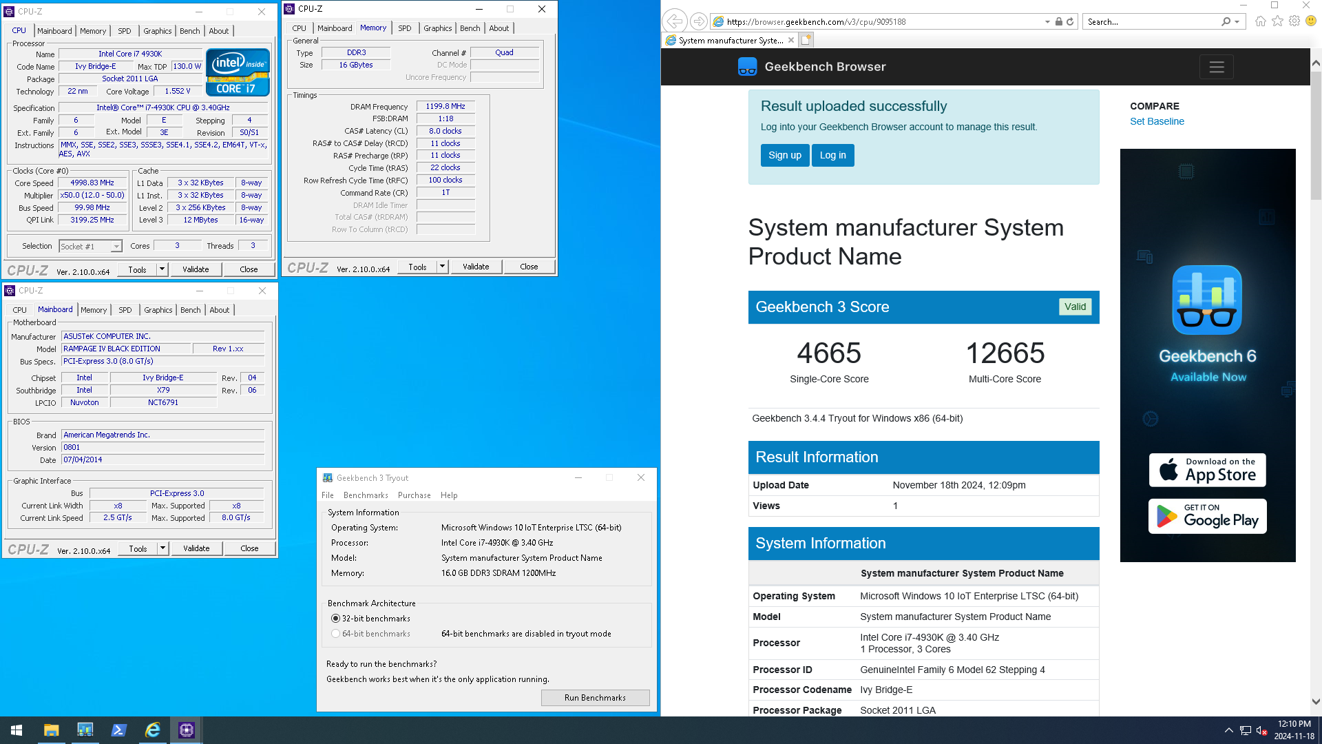The height and width of the screenshot is (744, 1322).
Task: Select the 64-bit benchmarks radio button
Action: point(336,634)
